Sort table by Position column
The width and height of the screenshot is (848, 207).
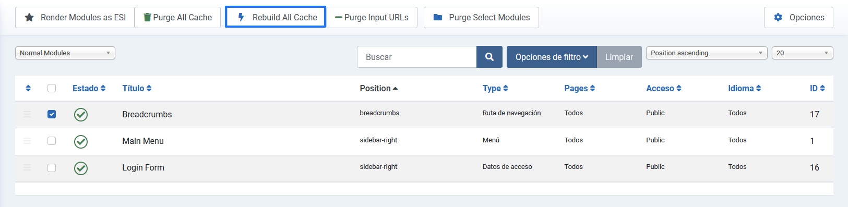tap(379, 88)
